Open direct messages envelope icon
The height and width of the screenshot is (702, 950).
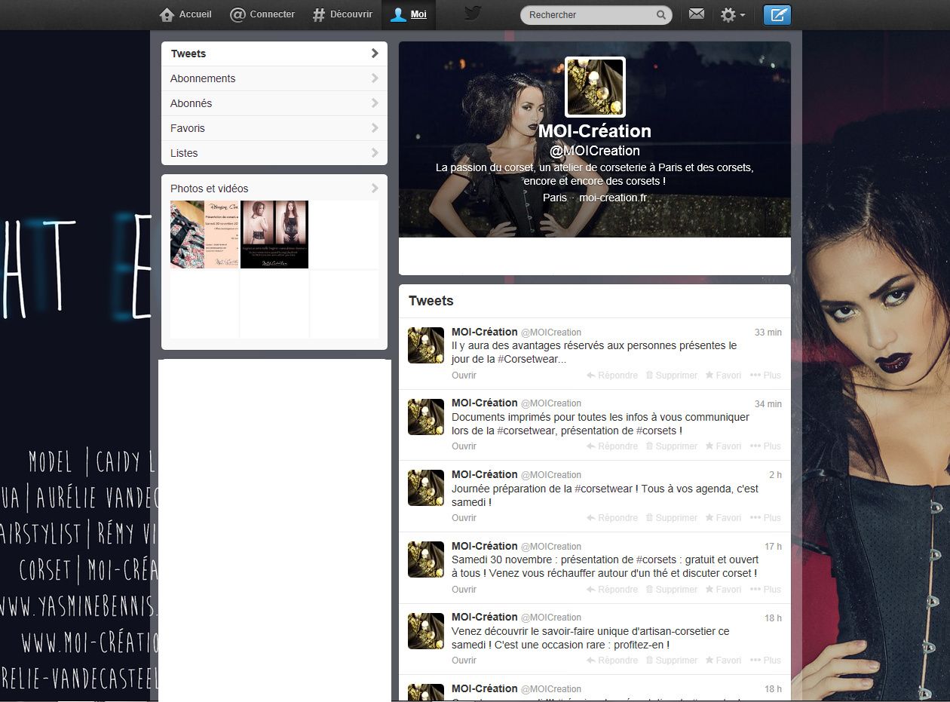[x=697, y=14]
